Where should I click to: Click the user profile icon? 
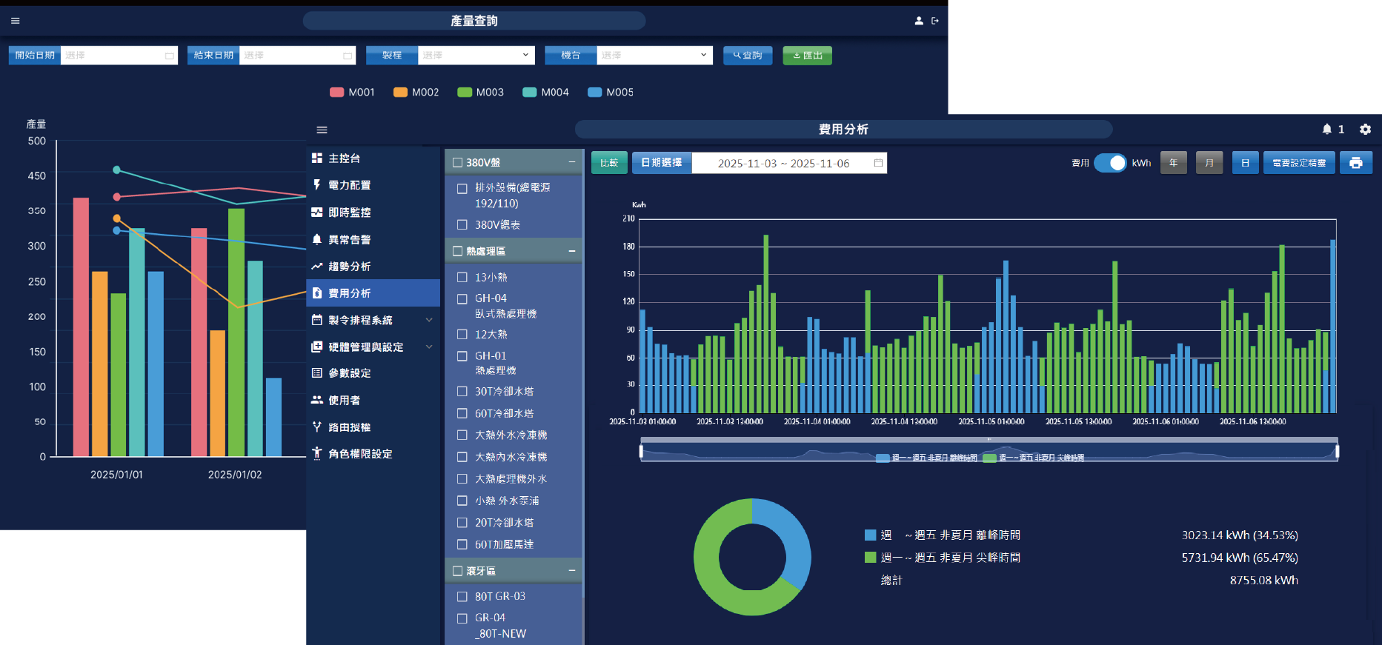[x=919, y=21]
